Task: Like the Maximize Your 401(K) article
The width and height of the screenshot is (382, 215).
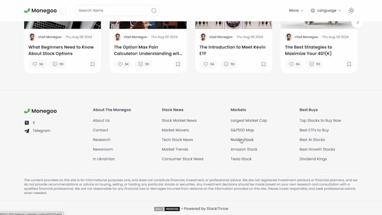Action: pos(294,64)
